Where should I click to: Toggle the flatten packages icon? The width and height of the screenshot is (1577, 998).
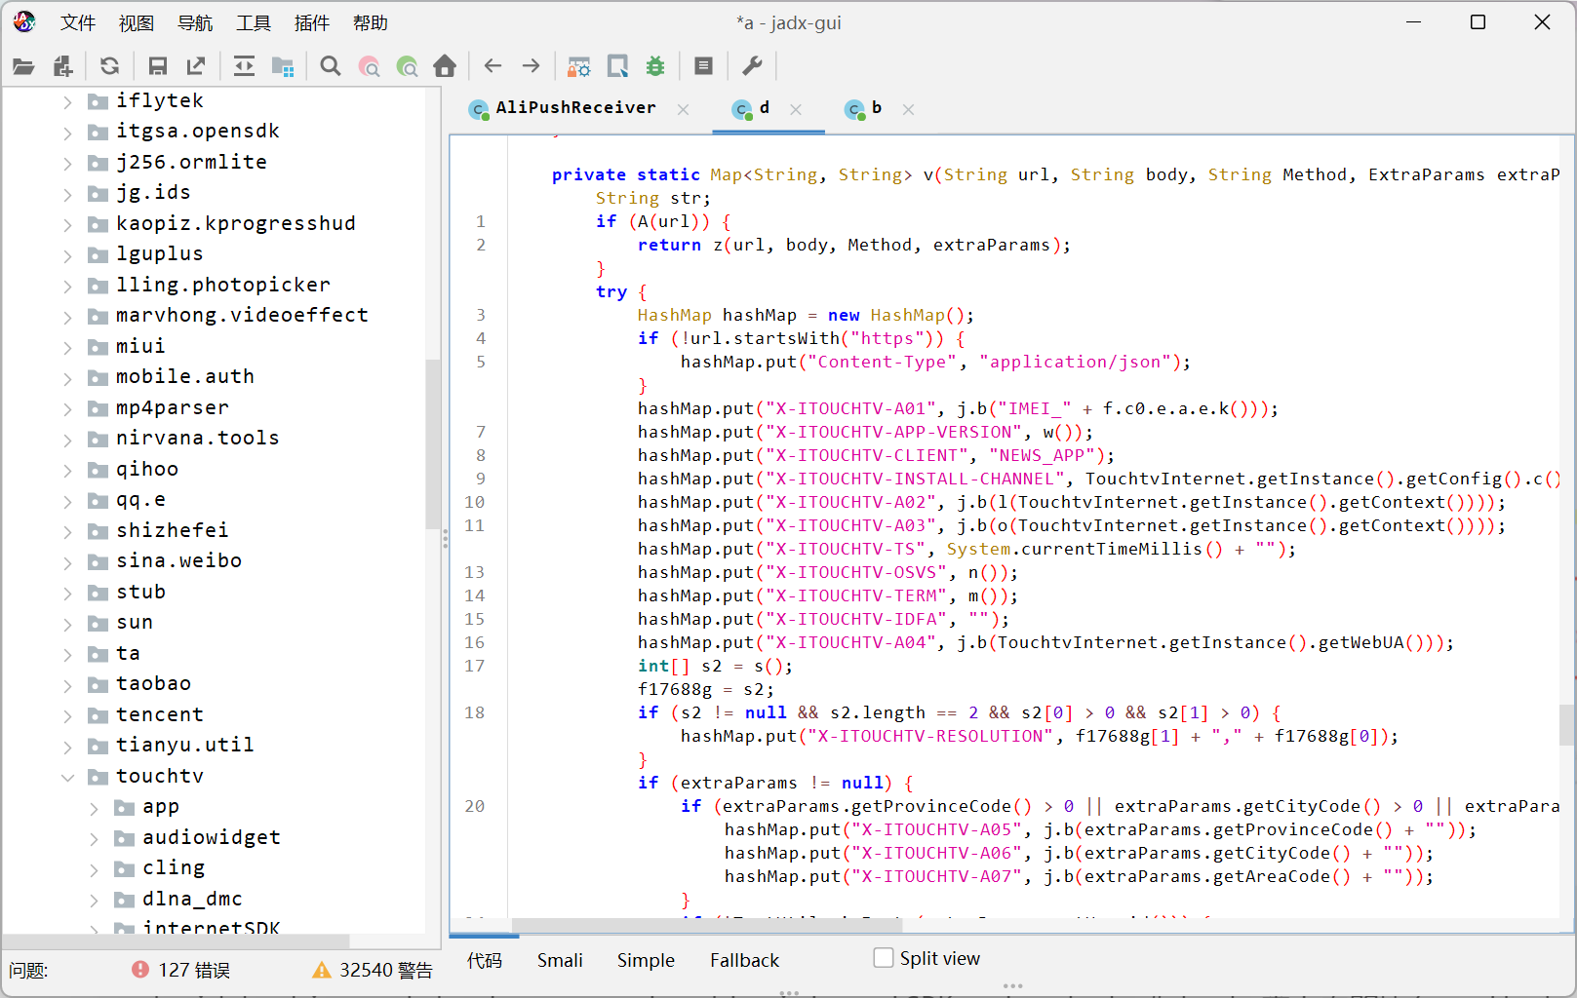[x=283, y=66]
